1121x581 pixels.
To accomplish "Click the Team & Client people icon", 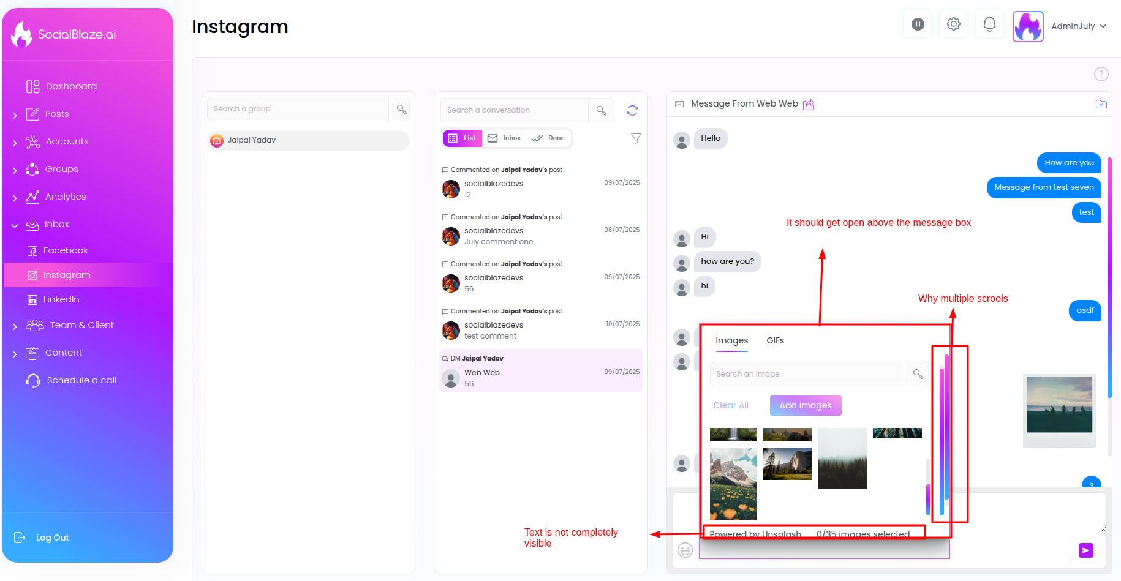I will point(35,325).
